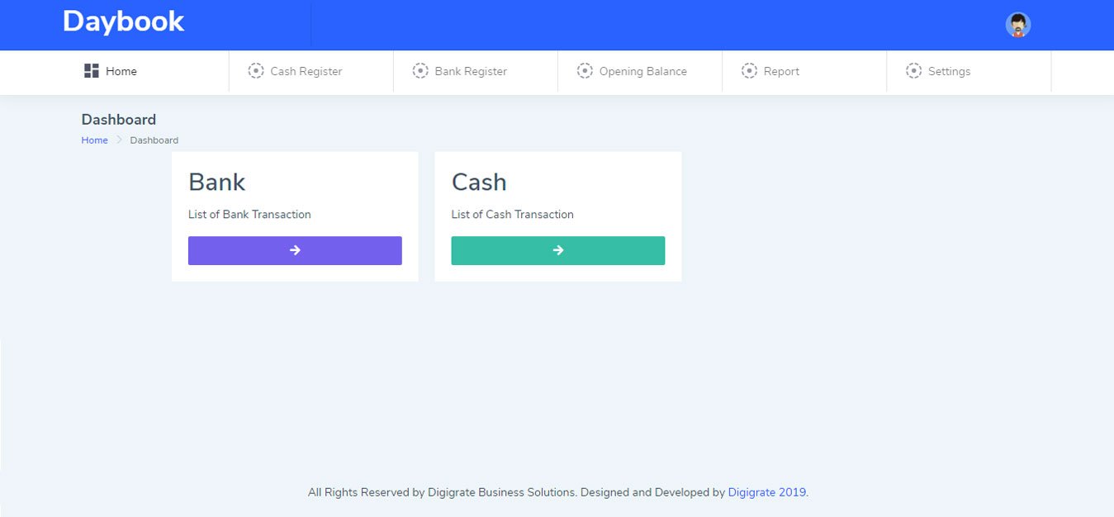
Task: Select the Home menu label
Action: [121, 72]
